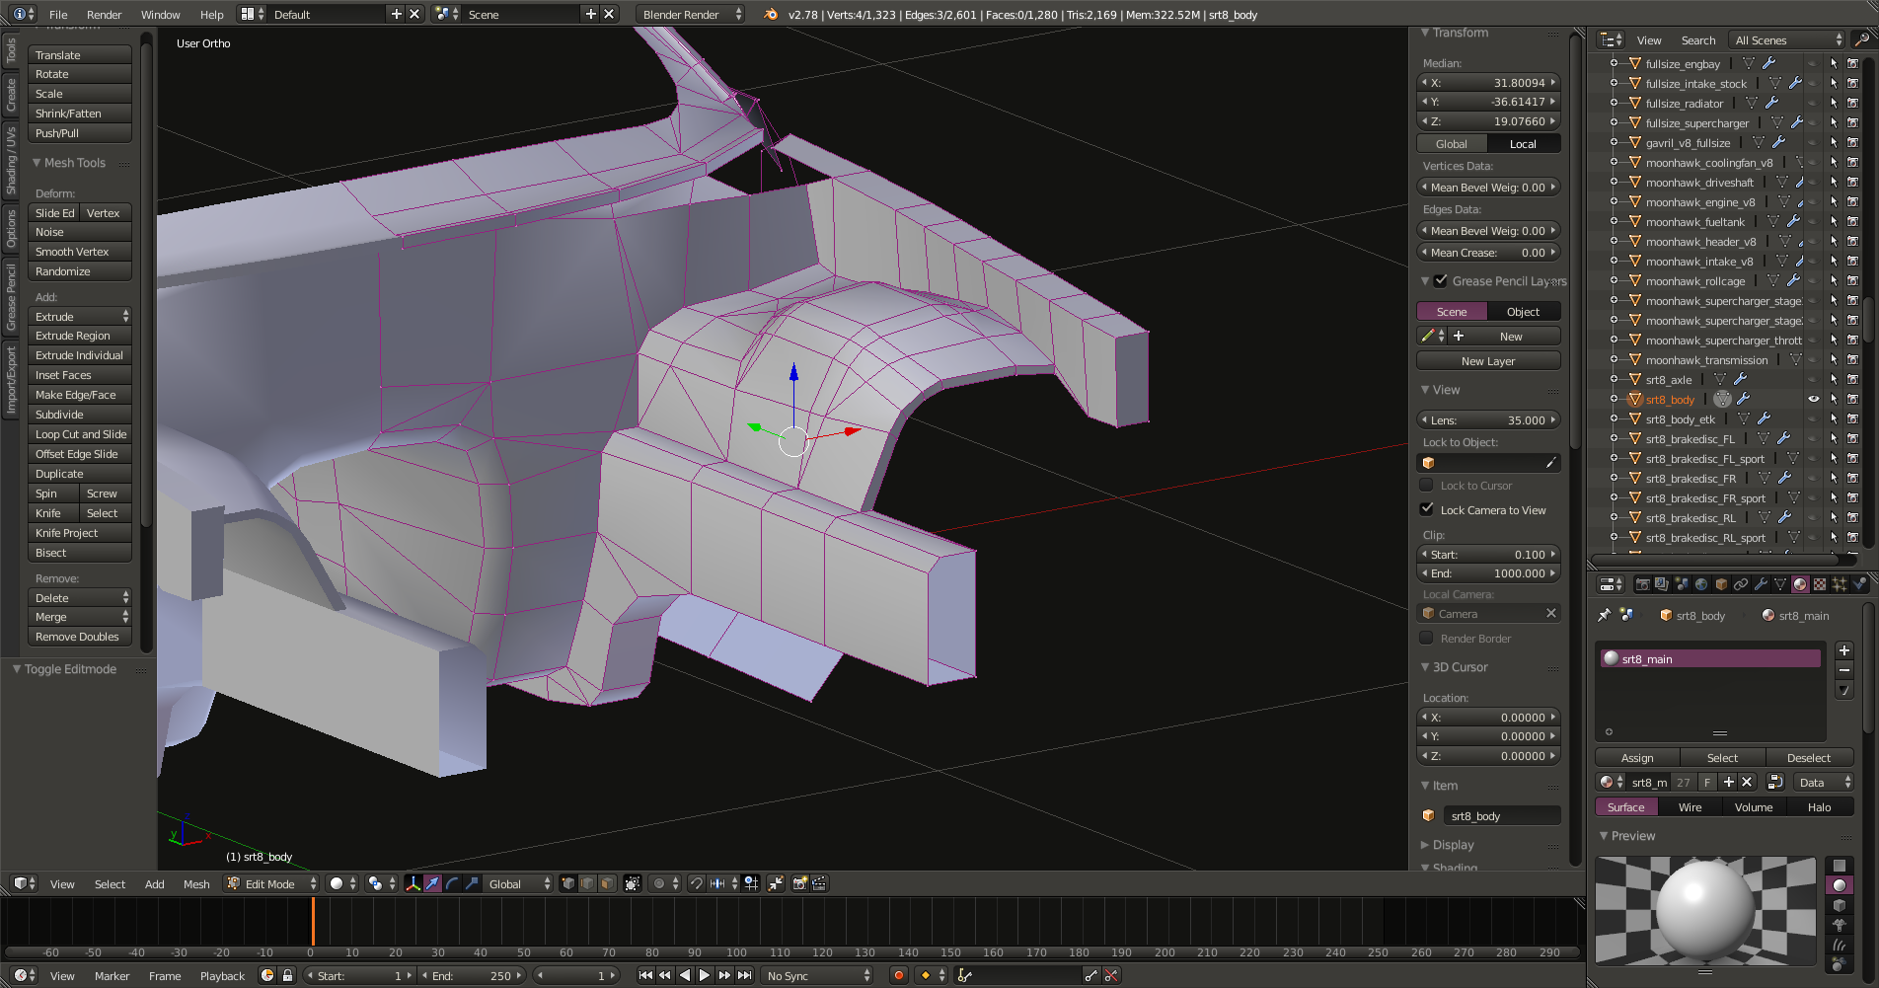Switch to face select mode cube icon
Screen dimensions: 1879x988
coord(607,883)
